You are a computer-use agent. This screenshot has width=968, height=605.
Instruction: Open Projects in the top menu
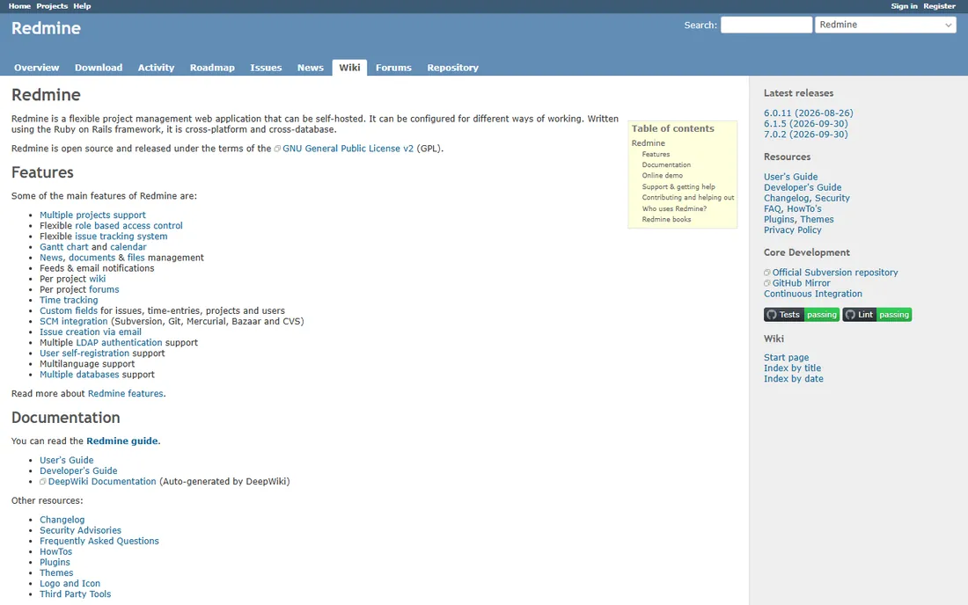point(52,6)
